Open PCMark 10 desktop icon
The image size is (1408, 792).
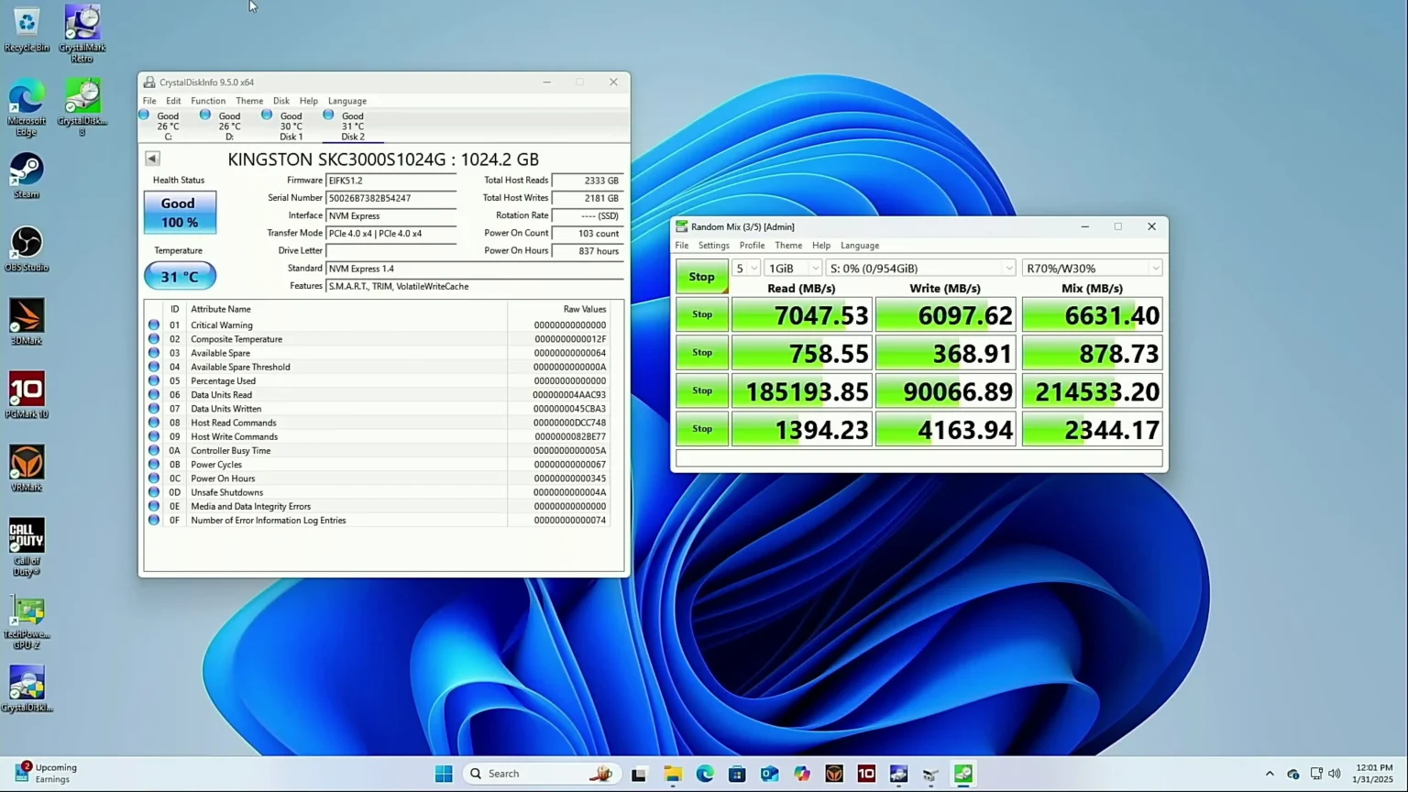[27, 396]
